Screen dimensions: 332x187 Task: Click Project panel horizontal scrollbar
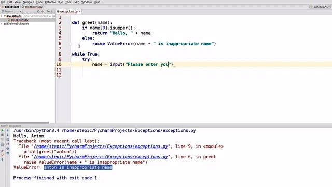point(24,123)
